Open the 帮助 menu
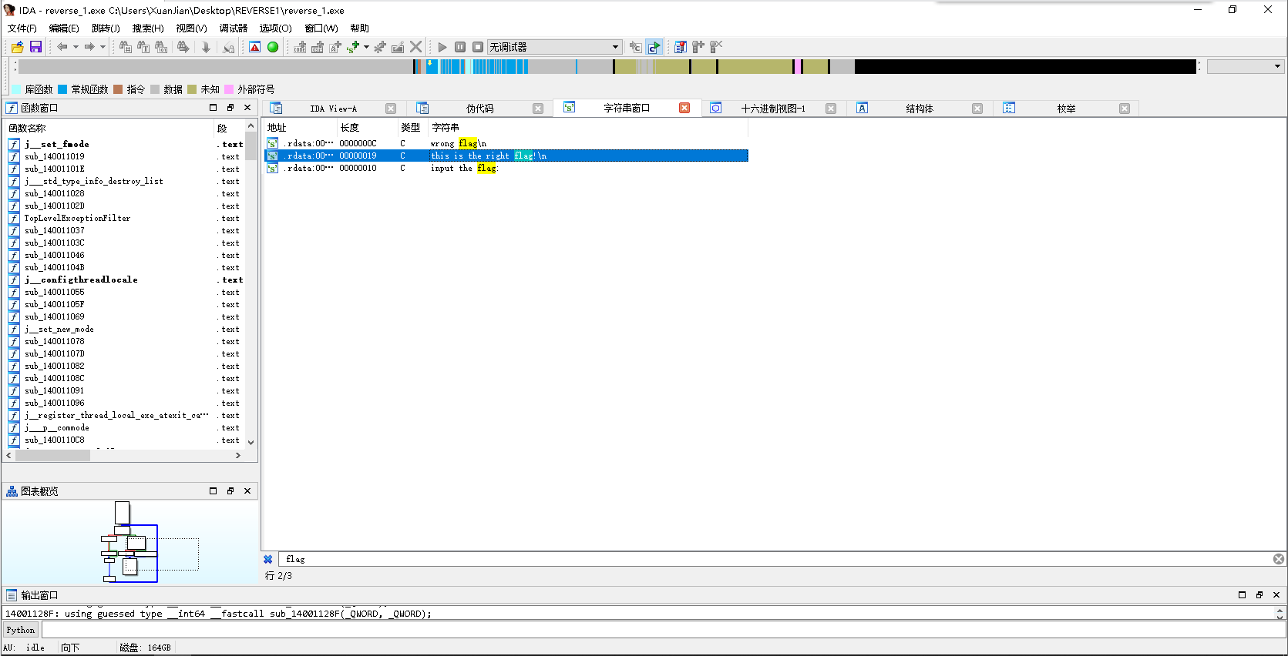Image resolution: width=1288 pixels, height=656 pixels. click(360, 28)
